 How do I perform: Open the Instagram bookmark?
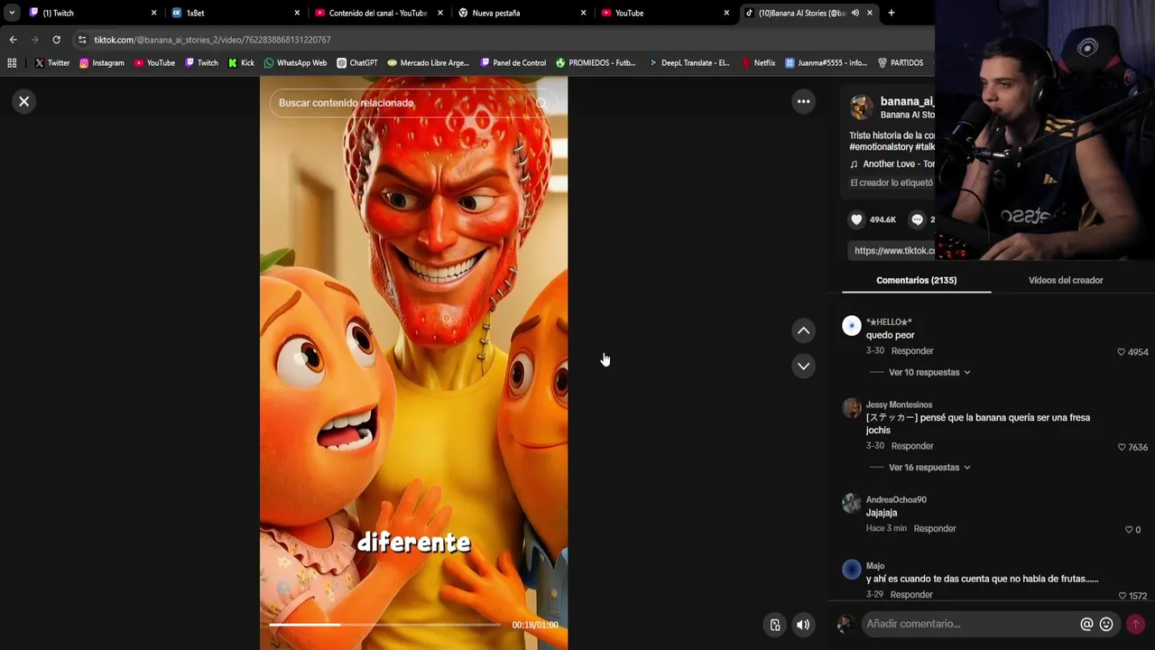coord(101,63)
